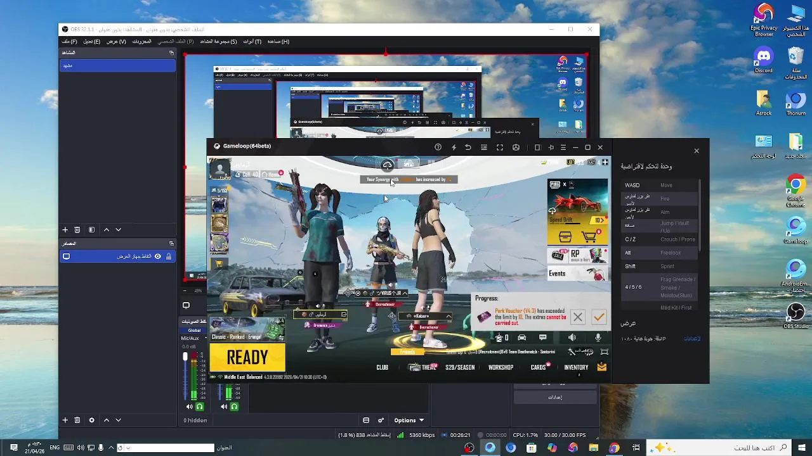Image resolution: width=812 pixels, height=456 pixels.
Task: Toggle Mic/Aux monitoring headphones button
Action: [200, 407]
